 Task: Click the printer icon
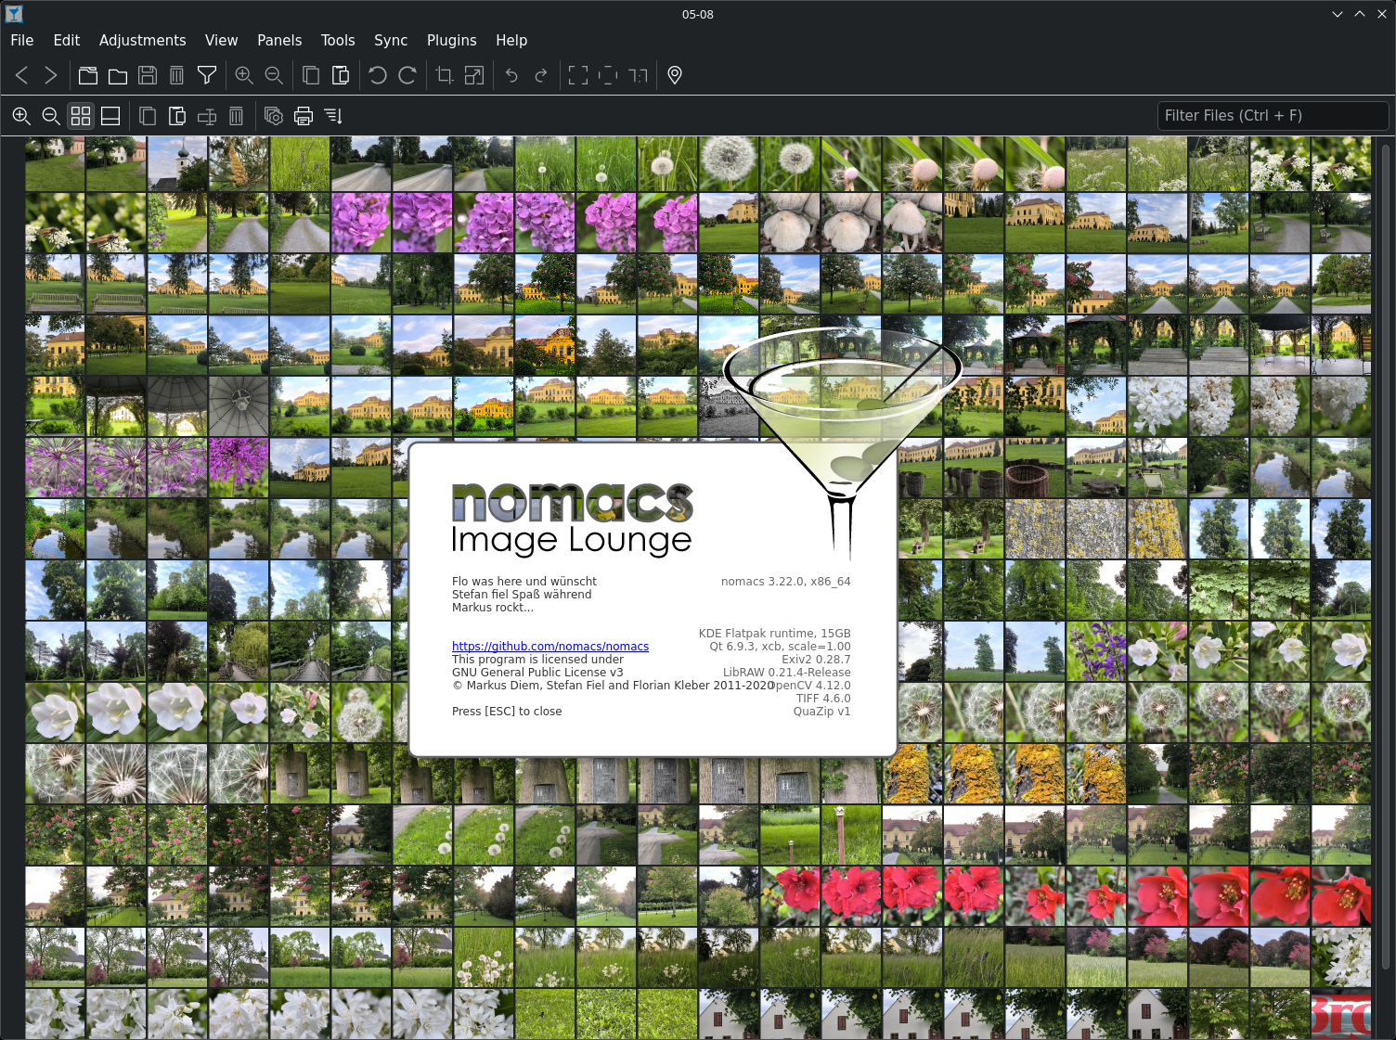pos(304,116)
